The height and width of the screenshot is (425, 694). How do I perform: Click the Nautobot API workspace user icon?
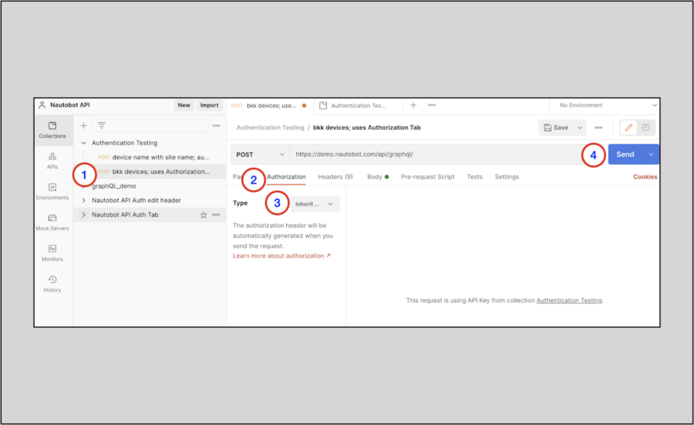42,105
